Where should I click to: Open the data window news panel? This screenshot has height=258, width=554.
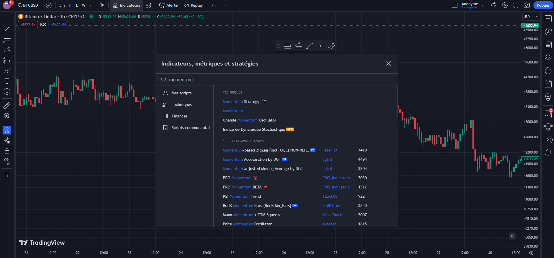[x=548, y=45]
